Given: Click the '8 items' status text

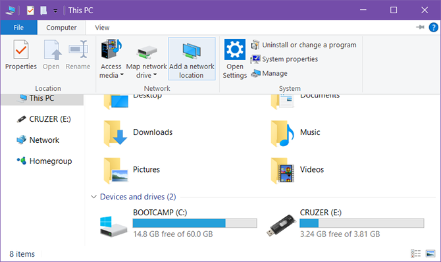Looking at the screenshot, I should (22, 254).
